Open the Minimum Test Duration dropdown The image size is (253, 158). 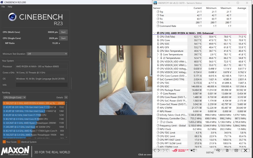tap(47, 54)
